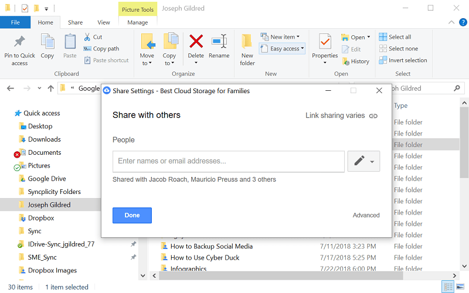Switch to large thumbnails view icon
The height and width of the screenshot is (293, 469).
[x=460, y=287]
